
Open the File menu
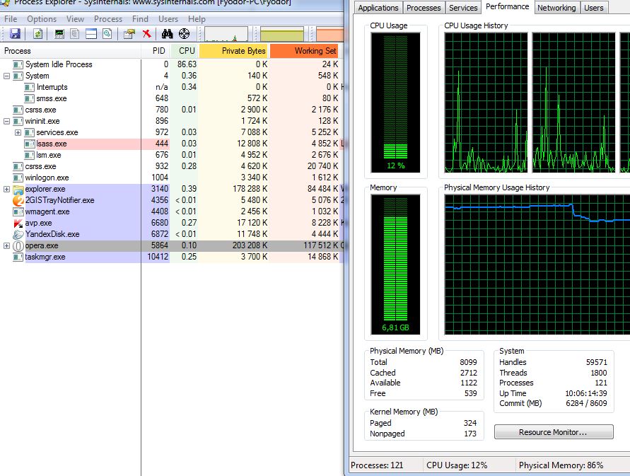pyautogui.click(x=11, y=19)
